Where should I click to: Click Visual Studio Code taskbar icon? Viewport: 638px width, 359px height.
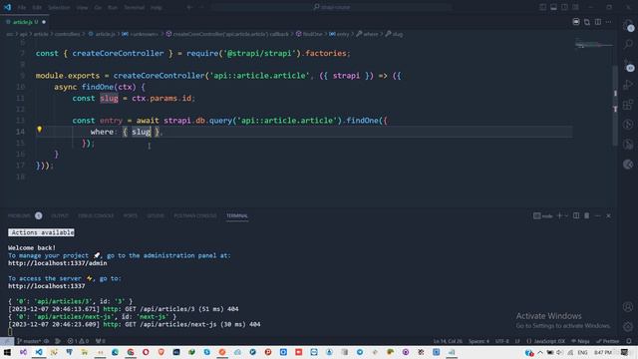point(39,352)
